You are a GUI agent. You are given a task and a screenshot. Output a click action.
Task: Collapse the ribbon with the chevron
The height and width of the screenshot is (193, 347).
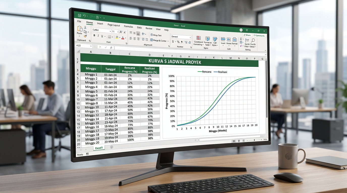[x=266, y=51]
